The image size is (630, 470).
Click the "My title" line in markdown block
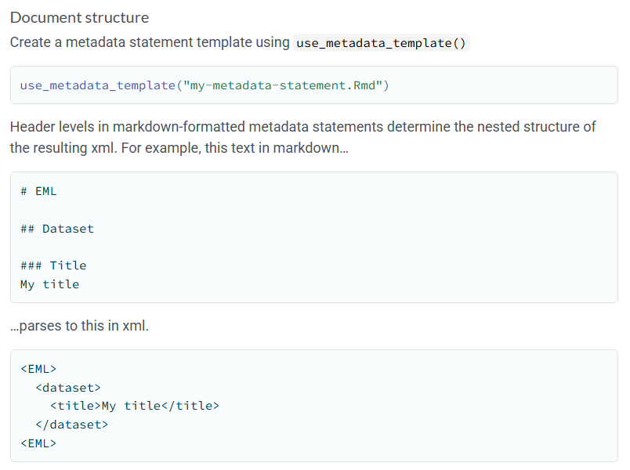pos(49,284)
